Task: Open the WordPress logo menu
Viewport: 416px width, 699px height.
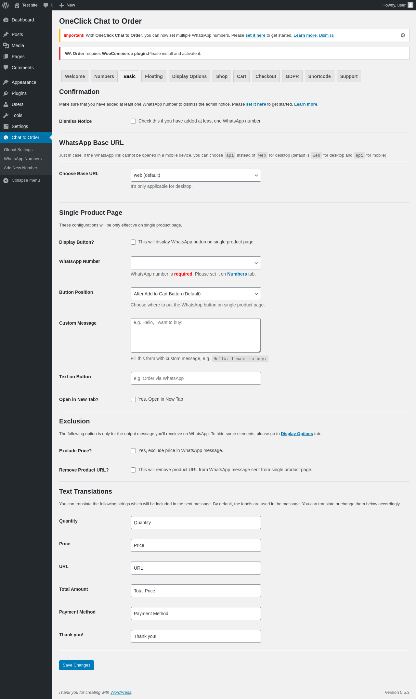Action: (6, 5)
